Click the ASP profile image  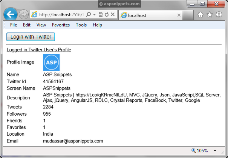click(51, 62)
